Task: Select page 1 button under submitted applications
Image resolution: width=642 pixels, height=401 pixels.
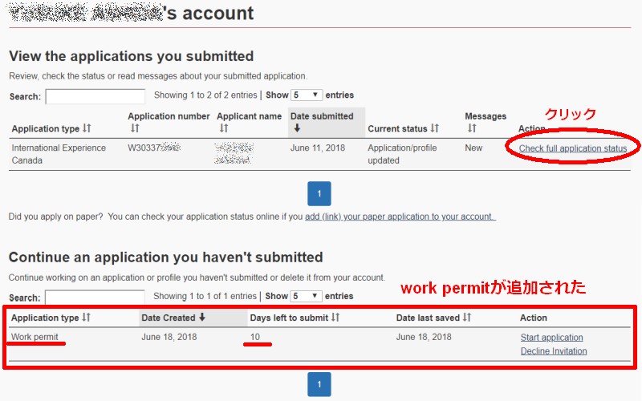Action: tap(319, 193)
